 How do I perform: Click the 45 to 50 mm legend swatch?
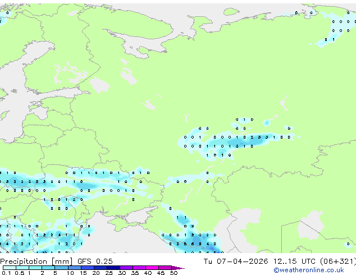coord(165,268)
